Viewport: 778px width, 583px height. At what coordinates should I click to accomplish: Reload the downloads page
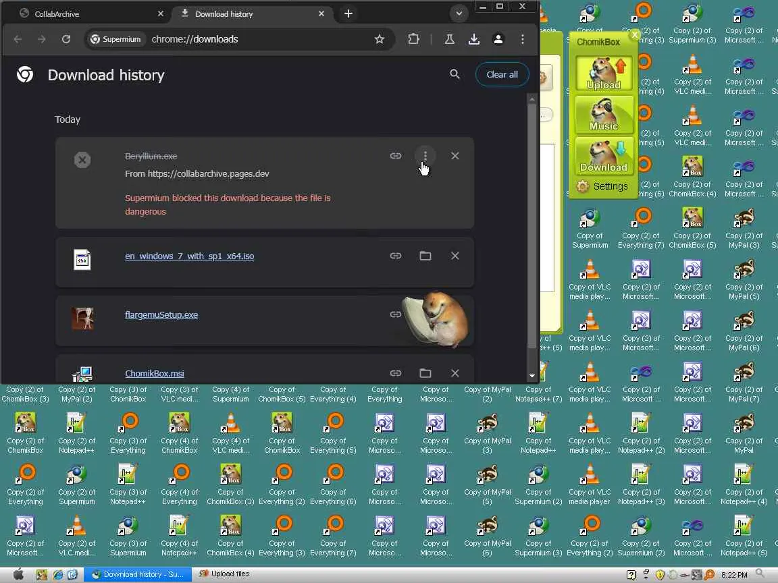(x=66, y=39)
